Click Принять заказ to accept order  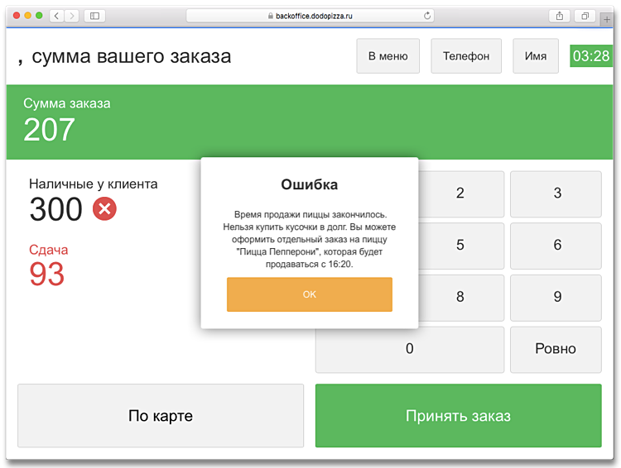click(x=458, y=415)
